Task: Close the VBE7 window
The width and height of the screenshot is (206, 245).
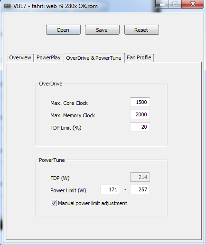Action: [x=193, y=4]
